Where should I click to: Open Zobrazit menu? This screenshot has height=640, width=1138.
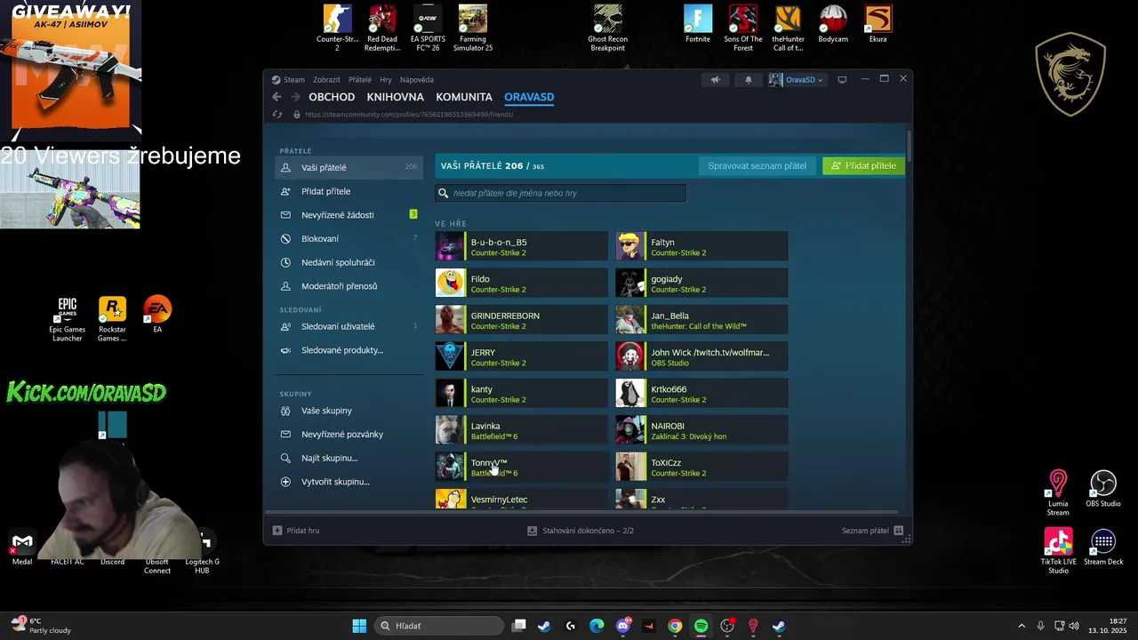[x=326, y=80]
